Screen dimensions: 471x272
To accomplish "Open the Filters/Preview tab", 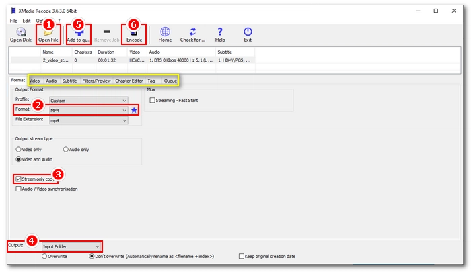I will tap(96, 81).
